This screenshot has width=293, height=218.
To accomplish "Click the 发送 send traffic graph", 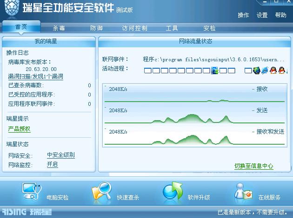I will (x=194, y=115).
